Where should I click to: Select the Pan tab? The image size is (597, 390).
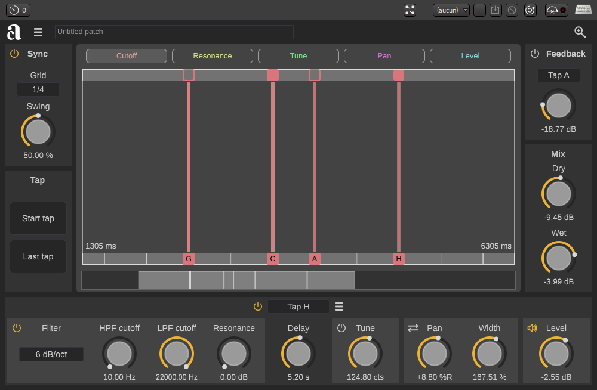pyautogui.click(x=384, y=56)
